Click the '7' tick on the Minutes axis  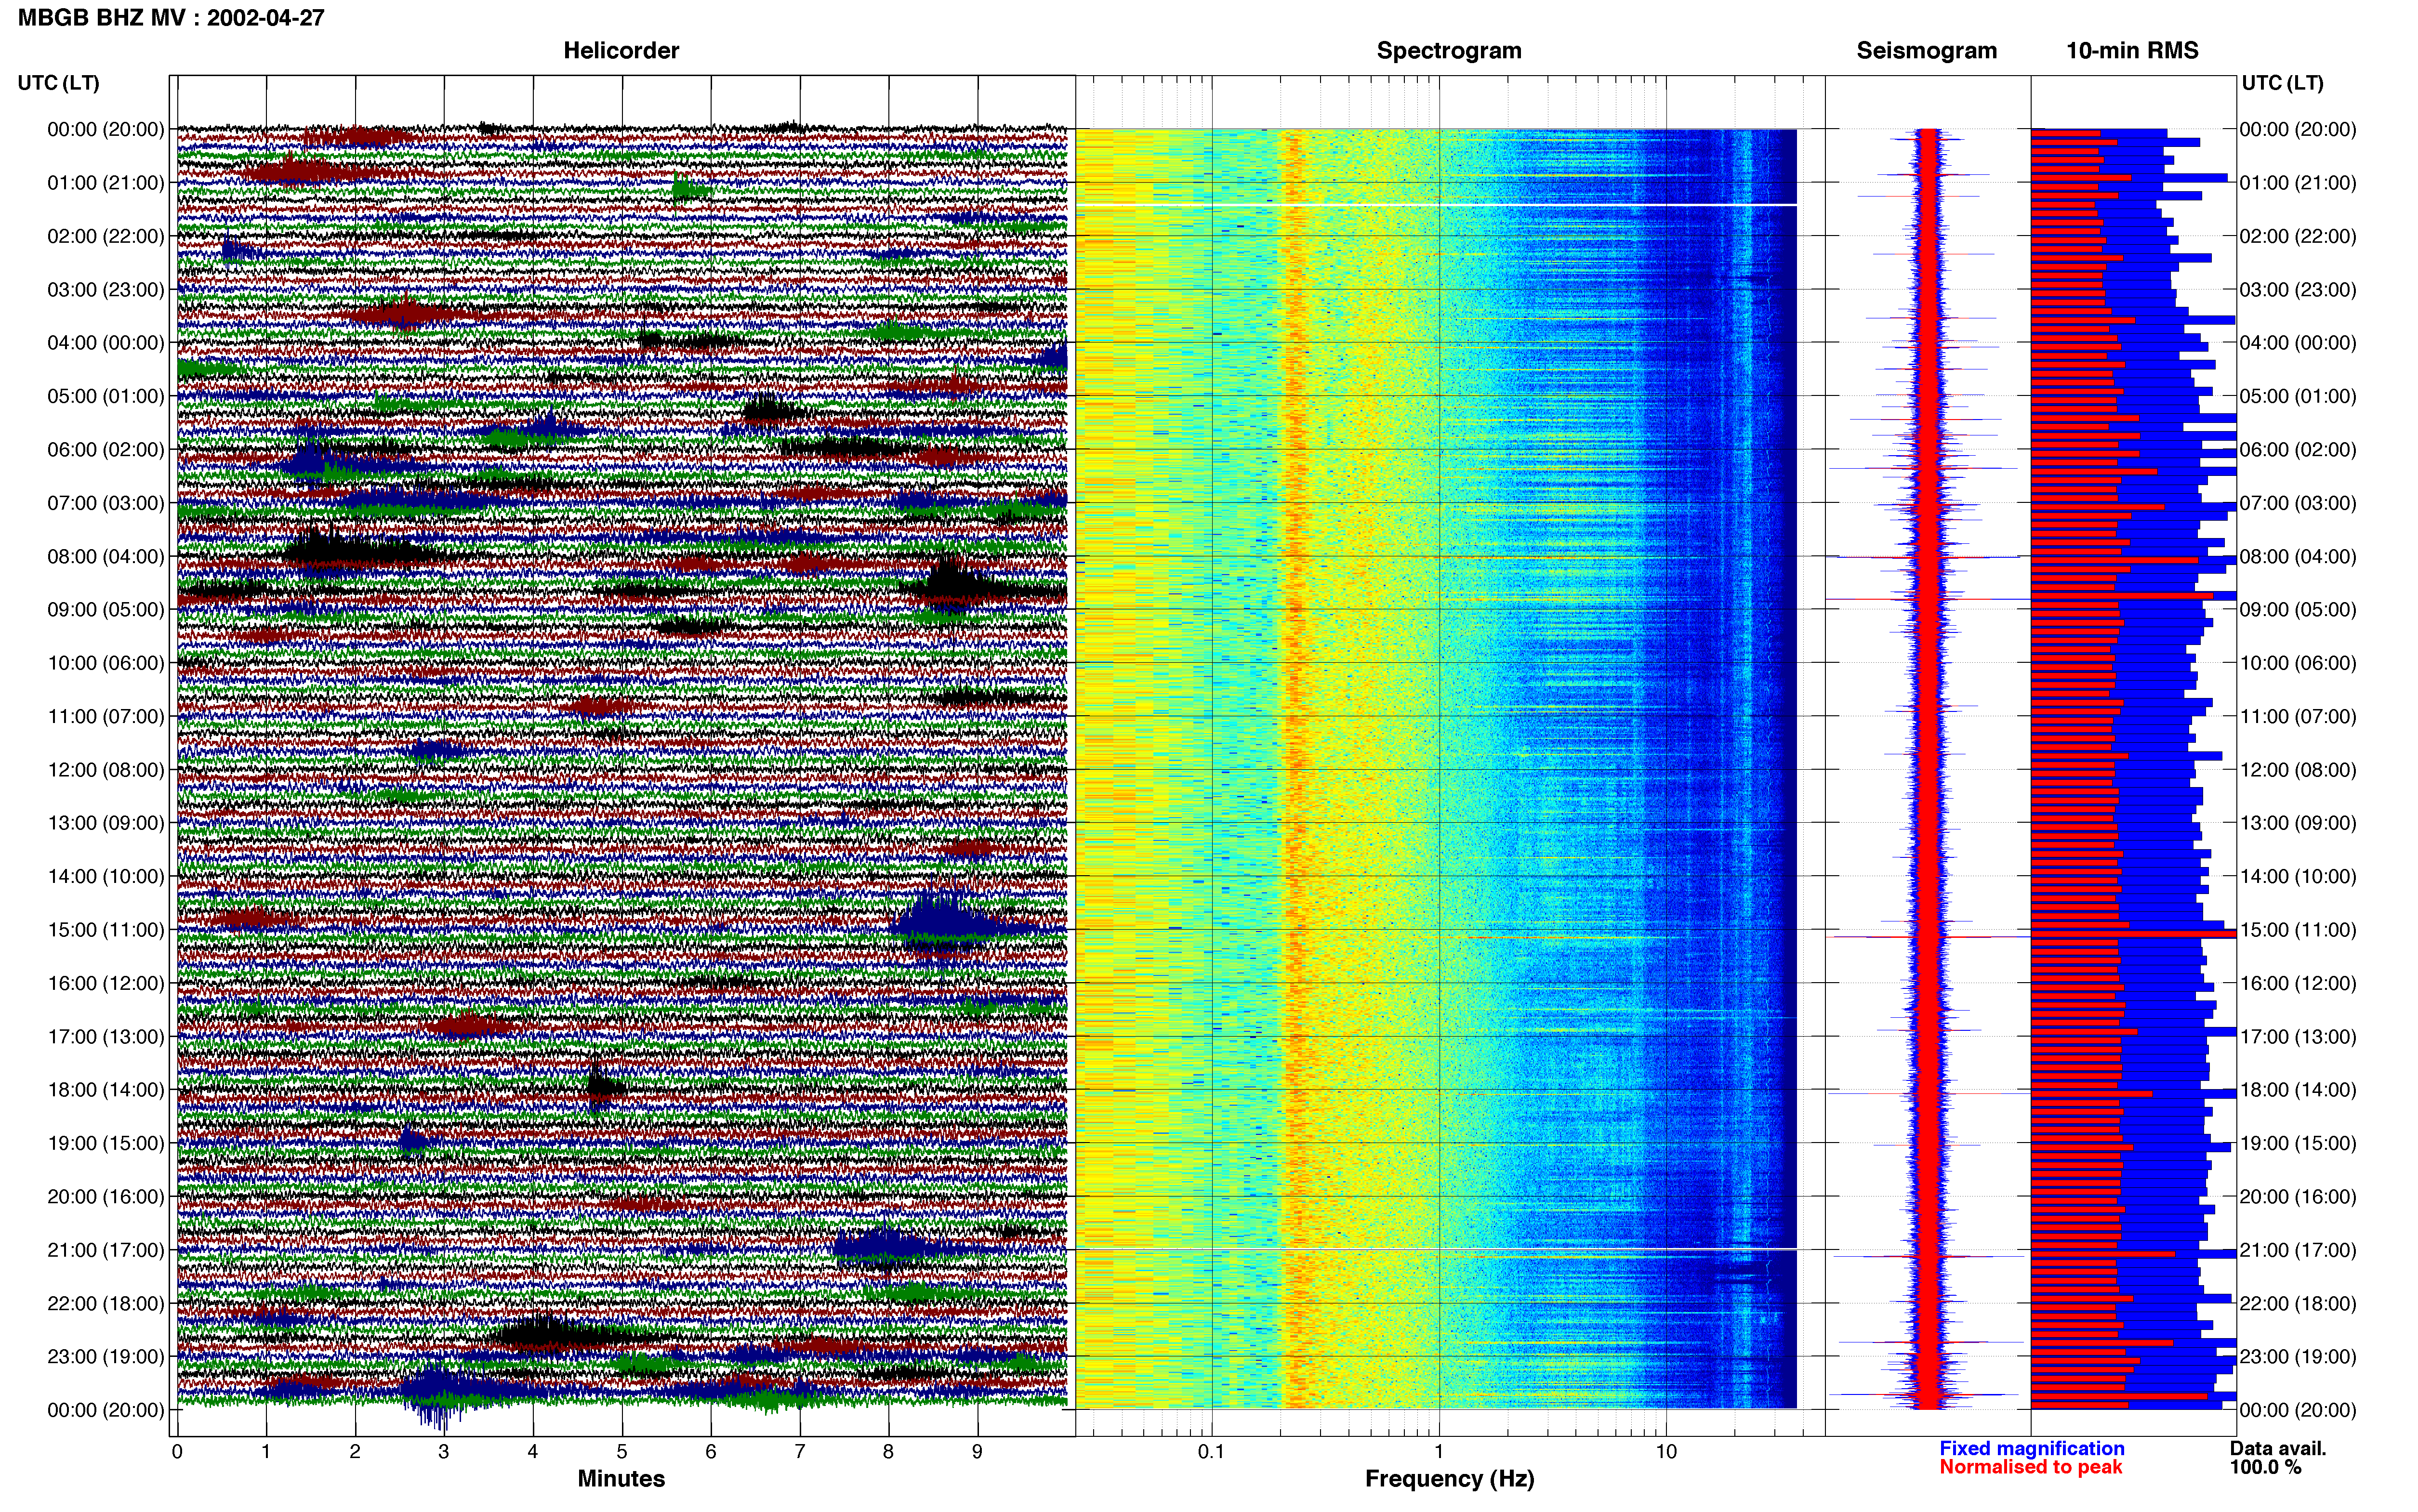[800, 1451]
